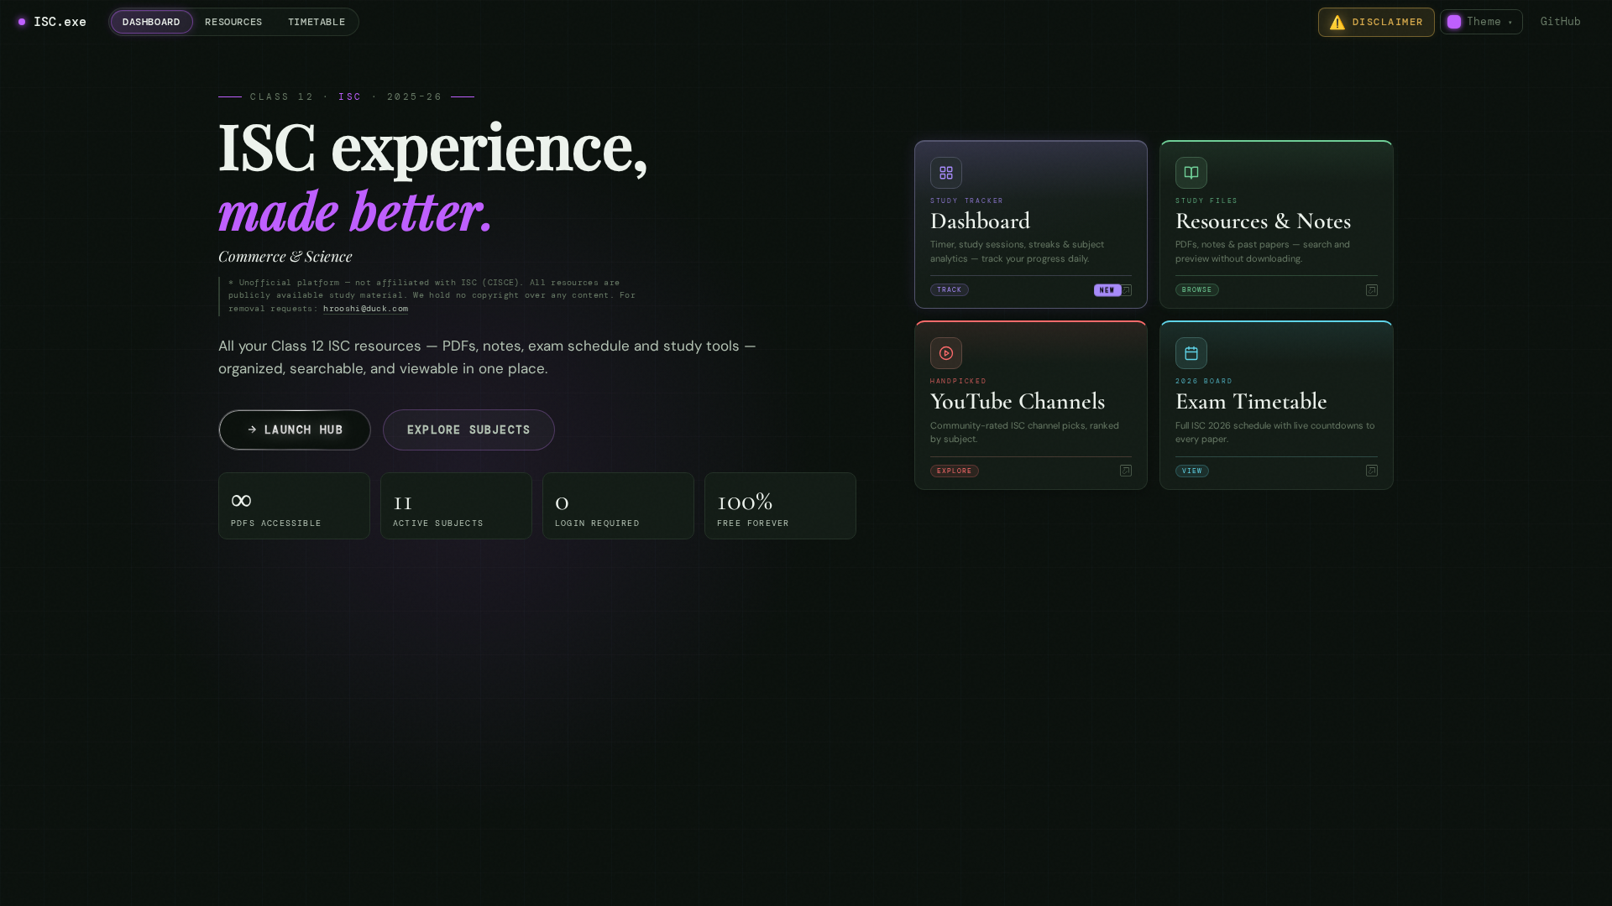Click the Explore Subjects button

pos(468,430)
